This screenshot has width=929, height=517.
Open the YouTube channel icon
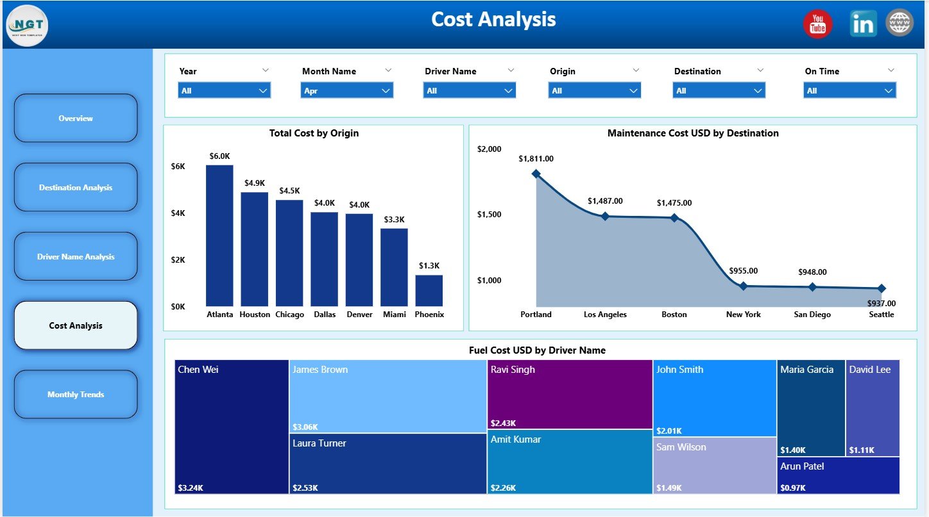pyautogui.click(x=817, y=22)
